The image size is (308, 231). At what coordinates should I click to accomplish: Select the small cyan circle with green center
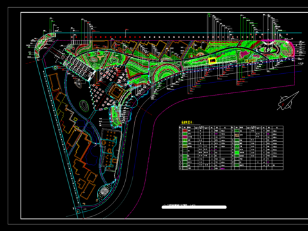[55, 67]
